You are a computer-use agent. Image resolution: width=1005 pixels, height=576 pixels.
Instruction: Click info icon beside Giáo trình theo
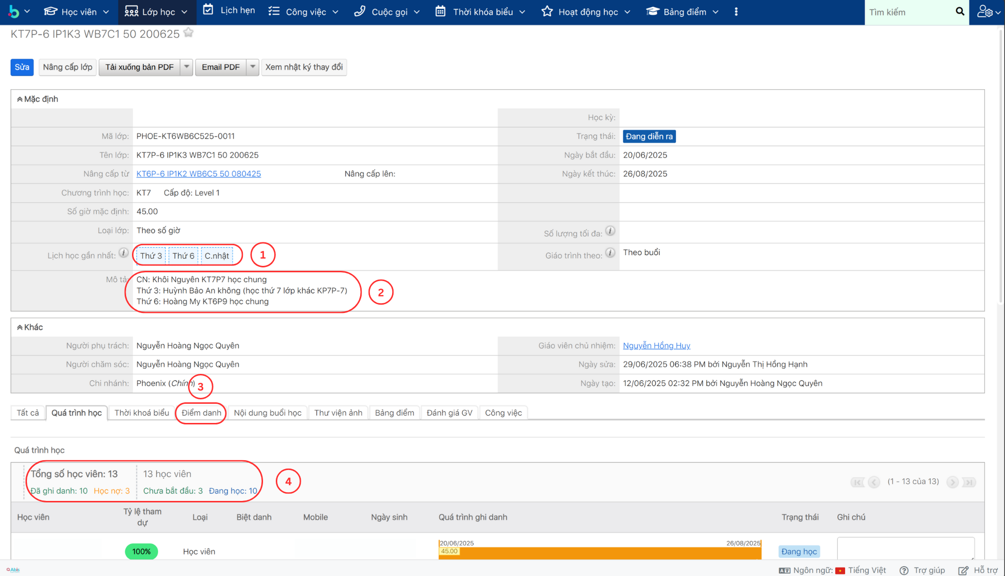(x=610, y=253)
